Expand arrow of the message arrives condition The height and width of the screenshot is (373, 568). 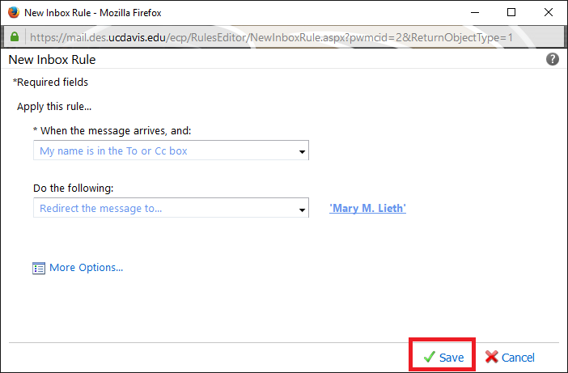click(x=302, y=152)
